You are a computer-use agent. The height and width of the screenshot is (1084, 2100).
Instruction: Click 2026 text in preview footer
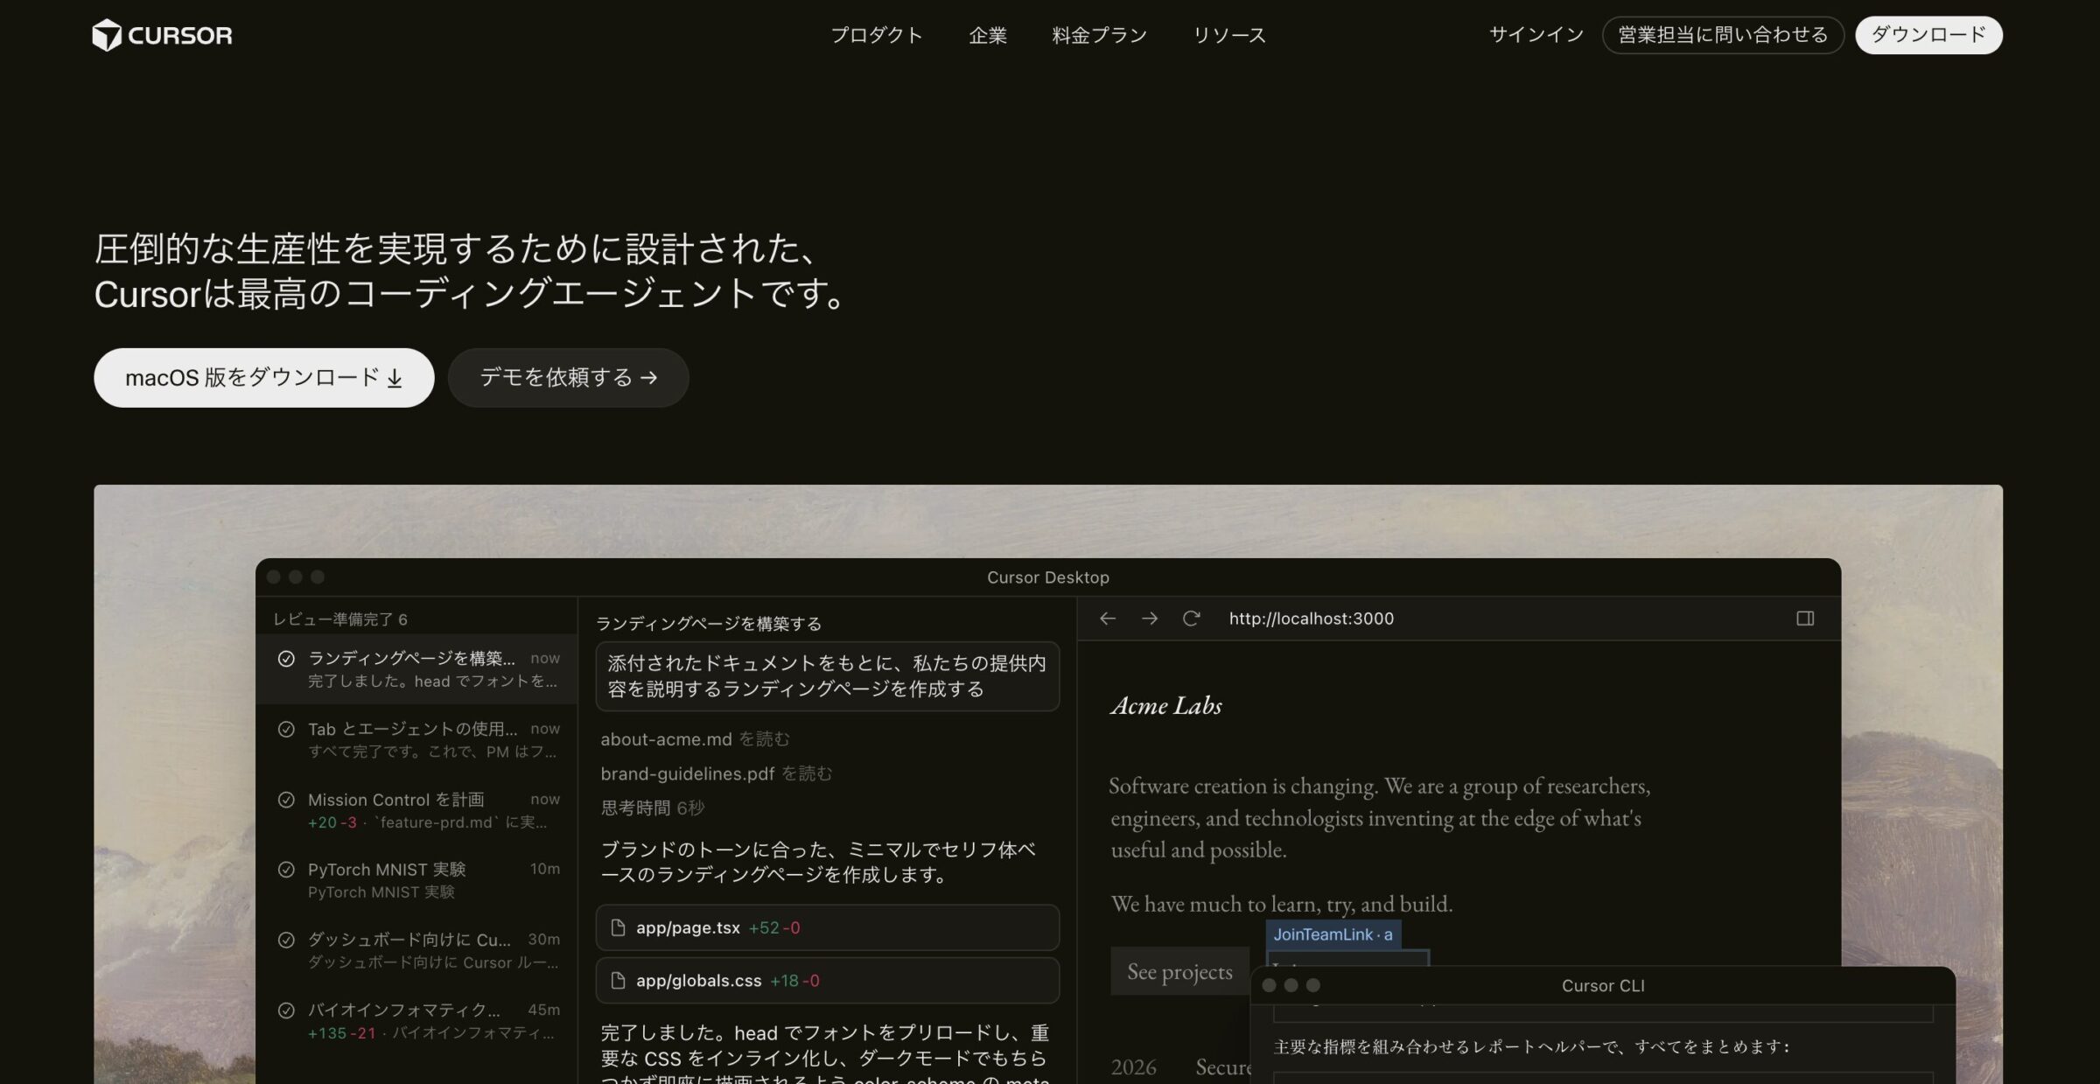point(1134,1067)
